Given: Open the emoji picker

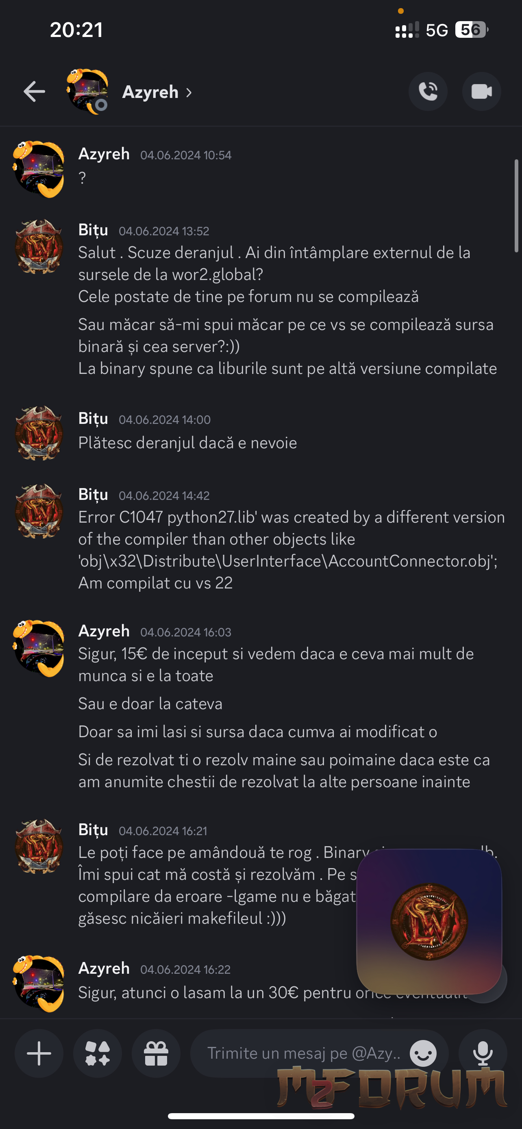Looking at the screenshot, I should coord(423,1054).
